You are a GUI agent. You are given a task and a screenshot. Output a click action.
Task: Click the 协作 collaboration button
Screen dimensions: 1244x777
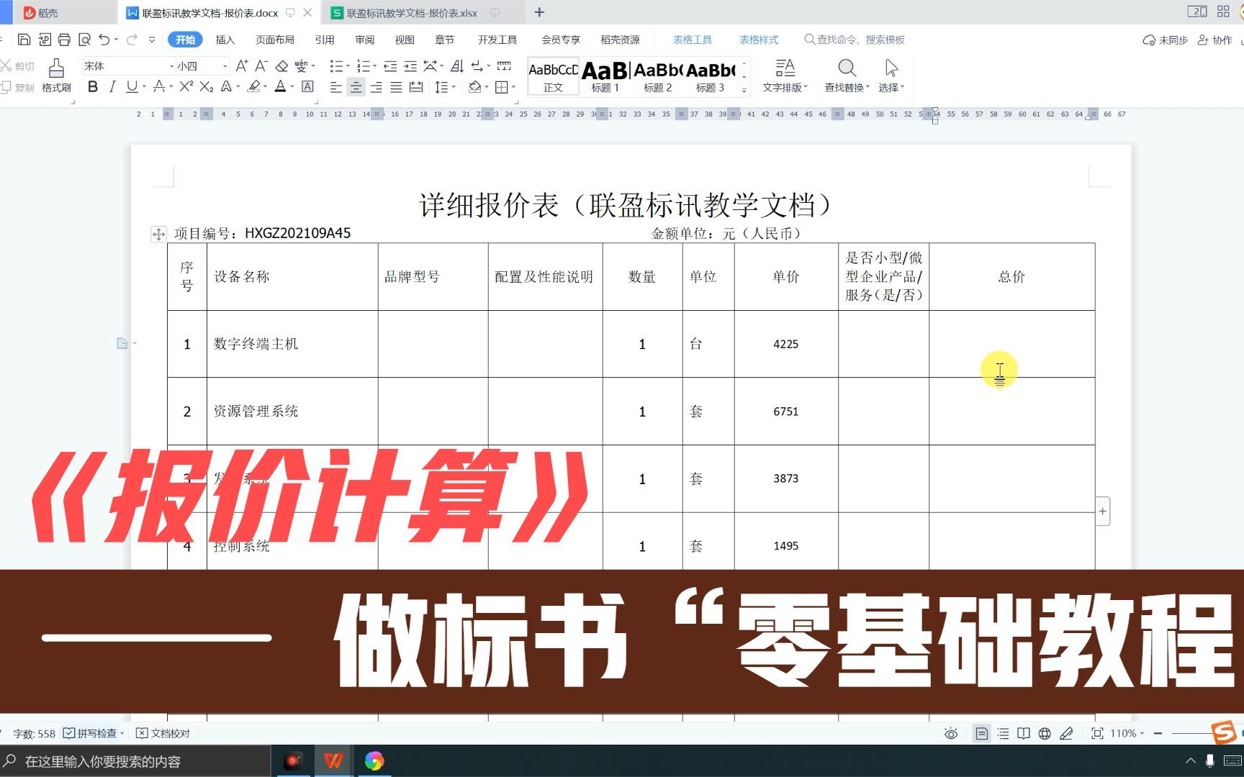[x=1215, y=40]
